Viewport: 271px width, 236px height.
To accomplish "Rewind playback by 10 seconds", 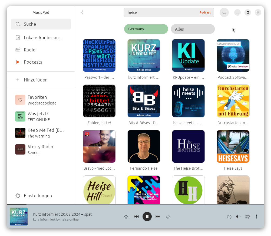I will coord(126,217).
